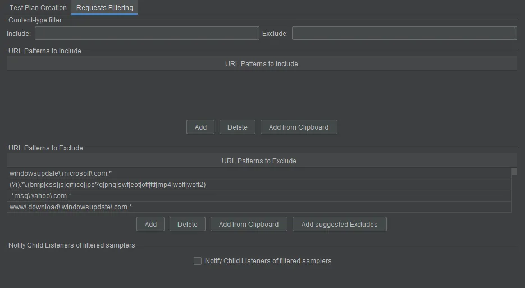Select the windowsupdate\.microsoft\.com.* row

pyautogui.click(x=259, y=173)
